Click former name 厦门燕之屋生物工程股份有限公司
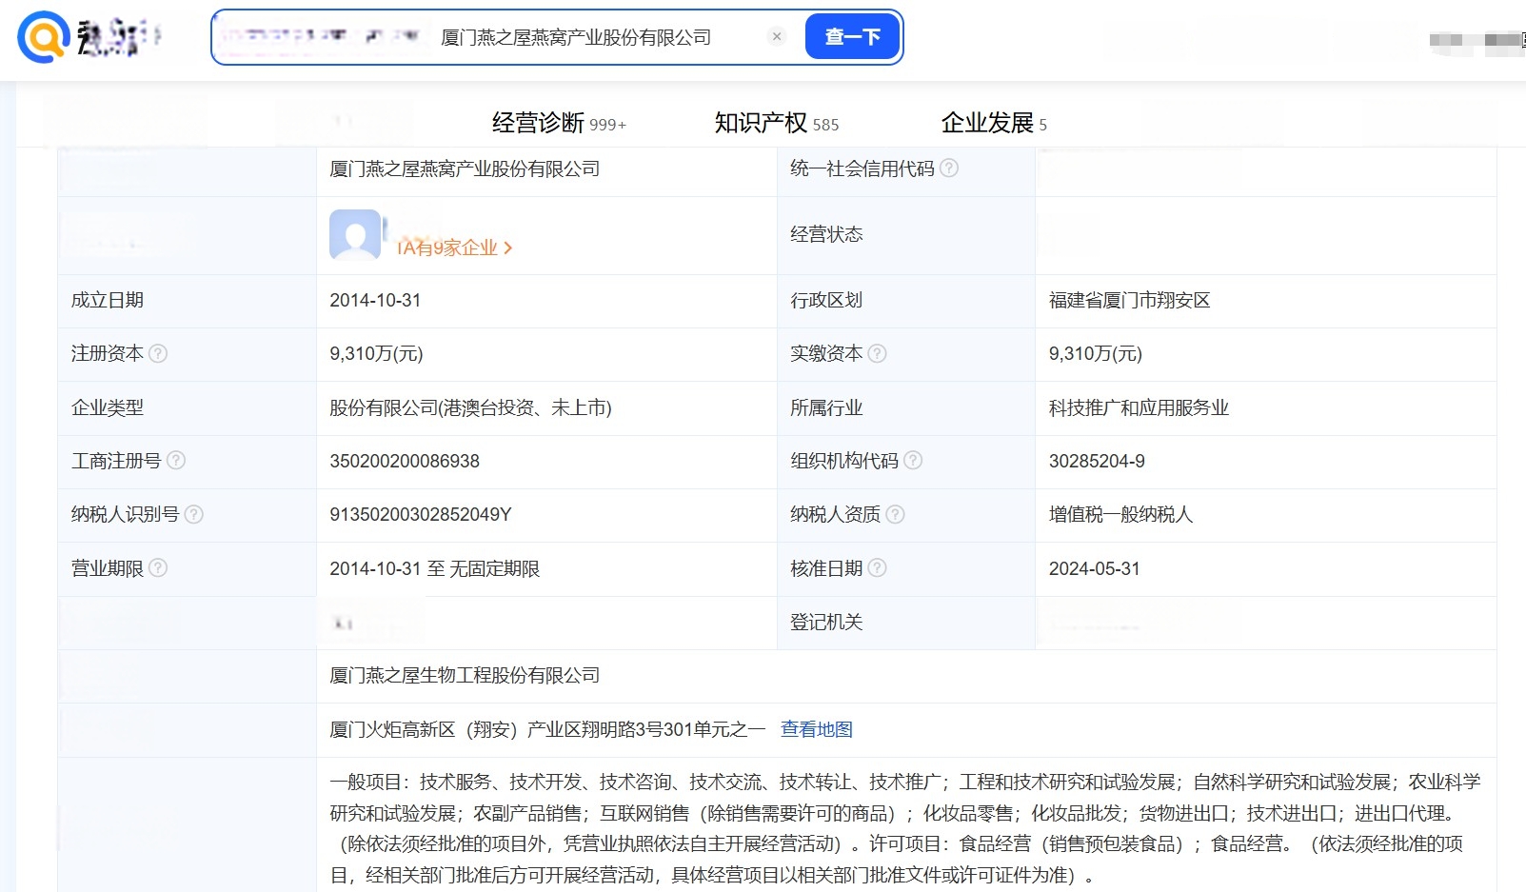Image resolution: width=1526 pixels, height=892 pixels. pos(465,675)
